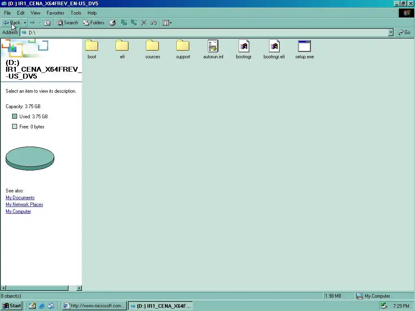The width and height of the screenshot is (415, 311).
Task: Open the Search pane
Action: point(68,23)
